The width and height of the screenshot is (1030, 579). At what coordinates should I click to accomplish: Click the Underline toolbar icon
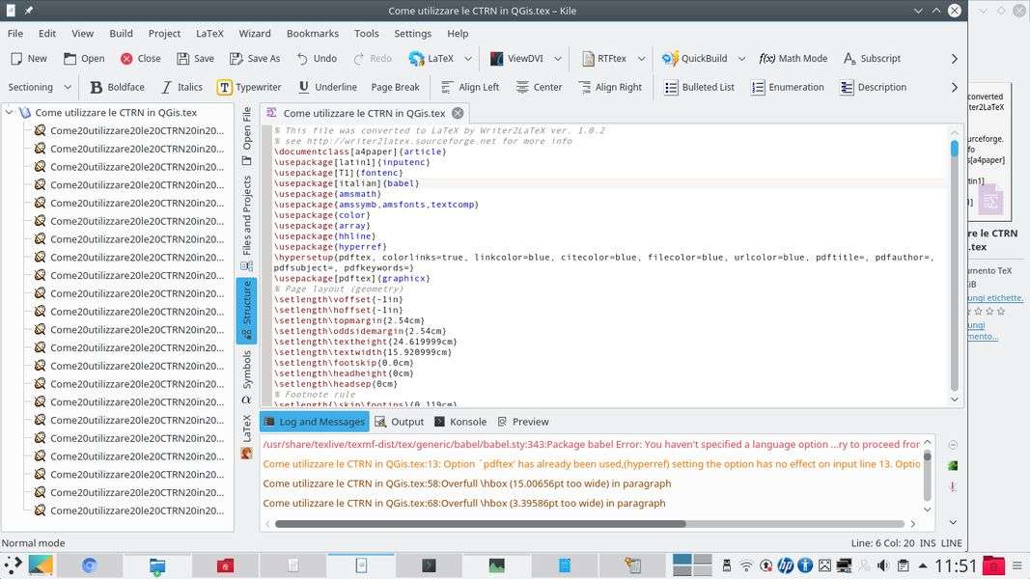tap(304, 87)
